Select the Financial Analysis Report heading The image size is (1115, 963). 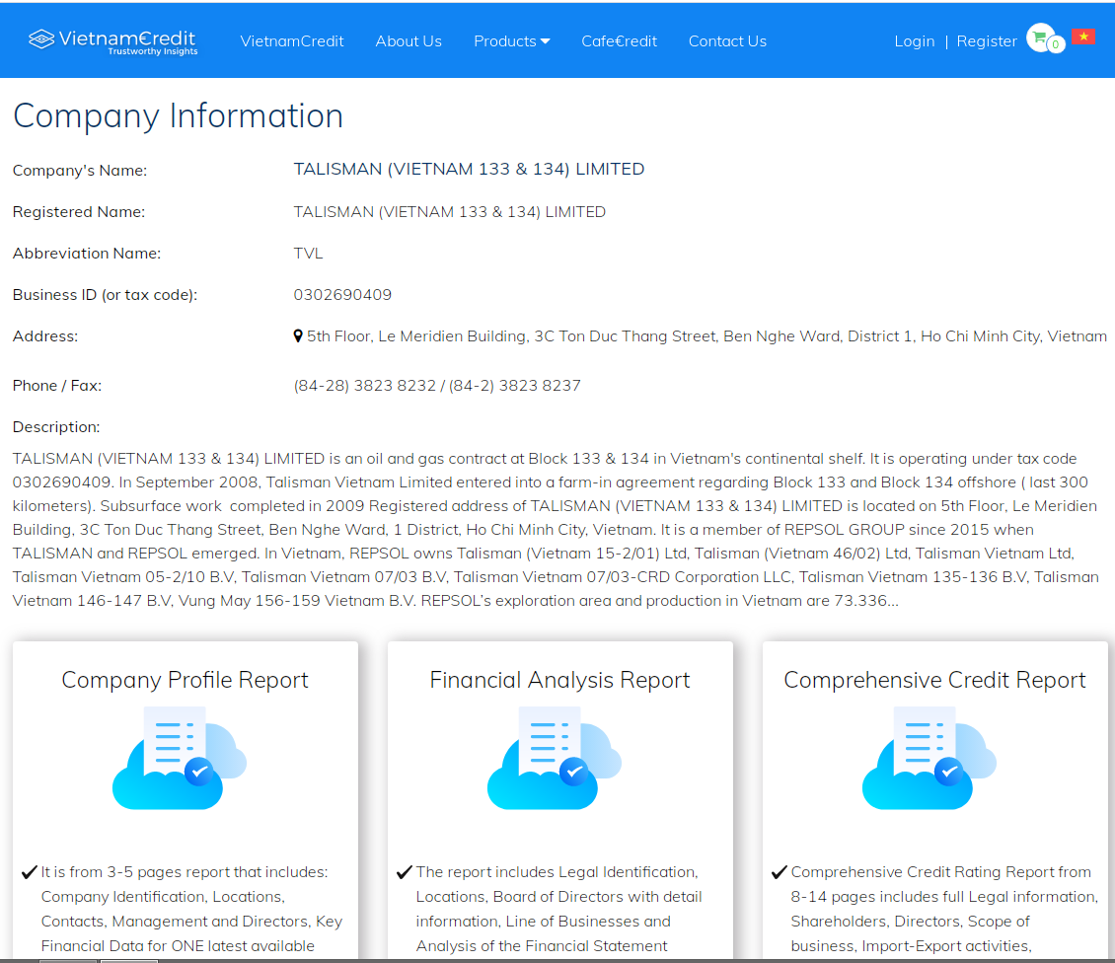(x=559, y=680)
